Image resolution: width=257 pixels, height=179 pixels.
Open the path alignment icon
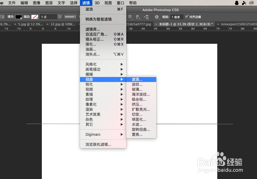pos(138,17)
